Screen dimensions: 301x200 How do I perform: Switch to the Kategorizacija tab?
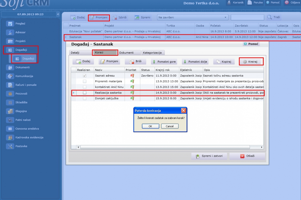tap(153, 53)
